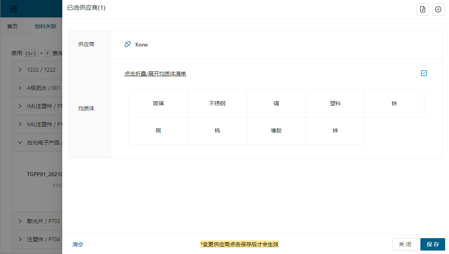This screenshot has width=449, height=254.
Task: Click the hamburger menu icon
Action: pos(14,9)
